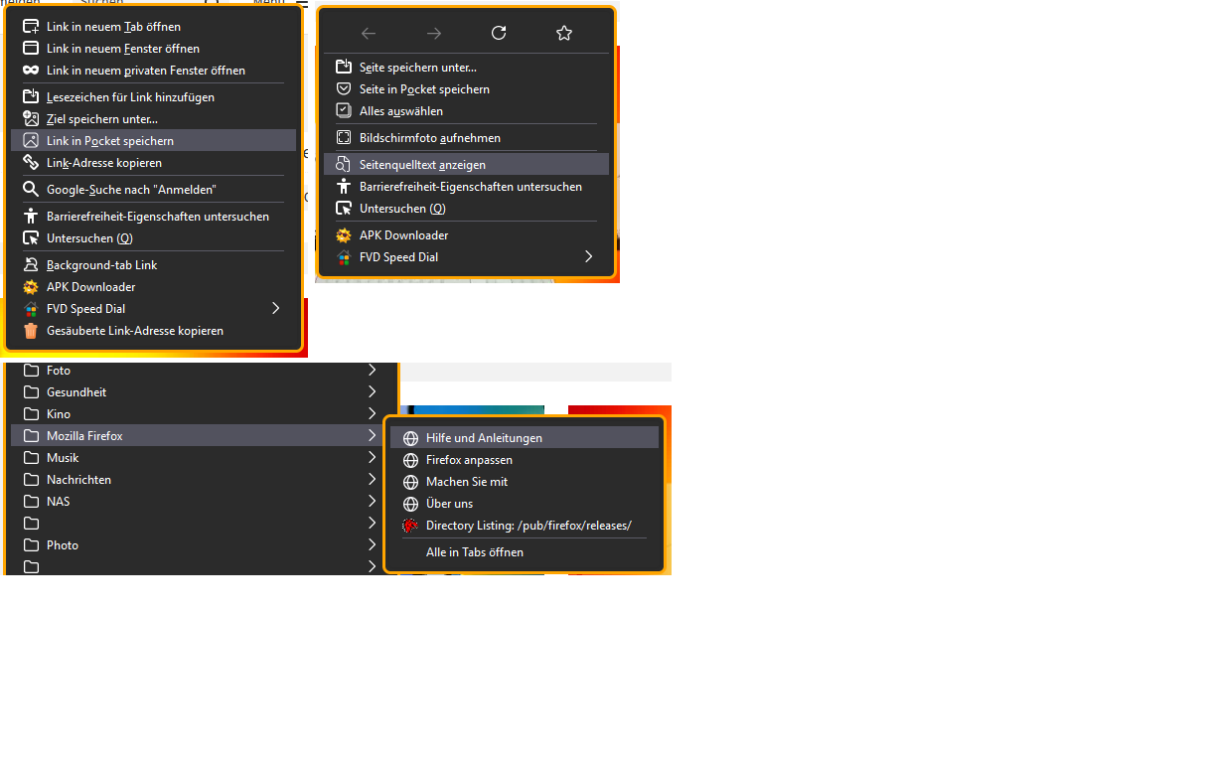Click the magnifier-page icon beside 'Seitenquelltext anzeigen'
The height and width of the screenshot is (764, 1208).
[x=344, y=164]
